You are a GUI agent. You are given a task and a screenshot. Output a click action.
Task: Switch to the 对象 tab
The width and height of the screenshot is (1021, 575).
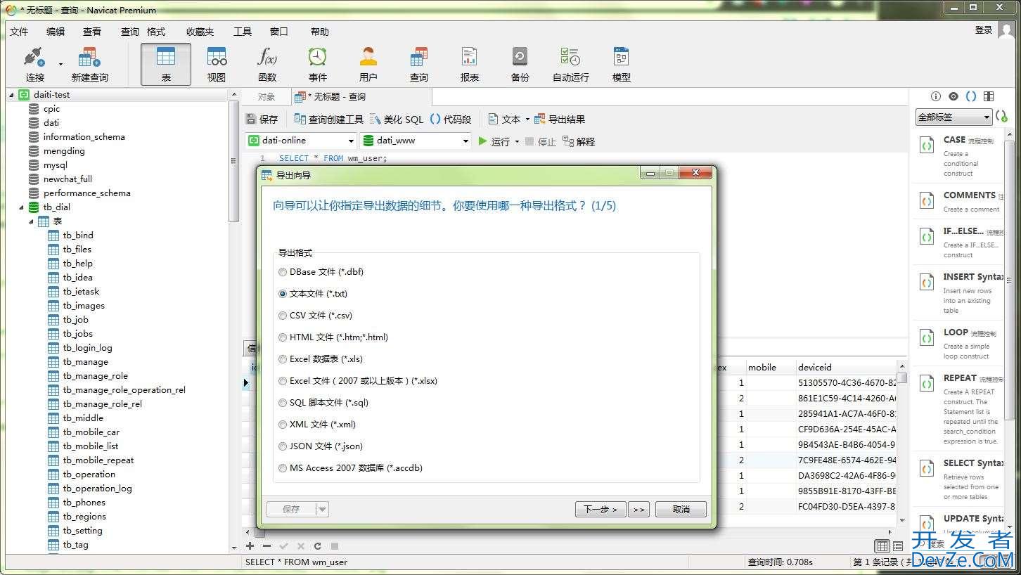tap(267, 97)
